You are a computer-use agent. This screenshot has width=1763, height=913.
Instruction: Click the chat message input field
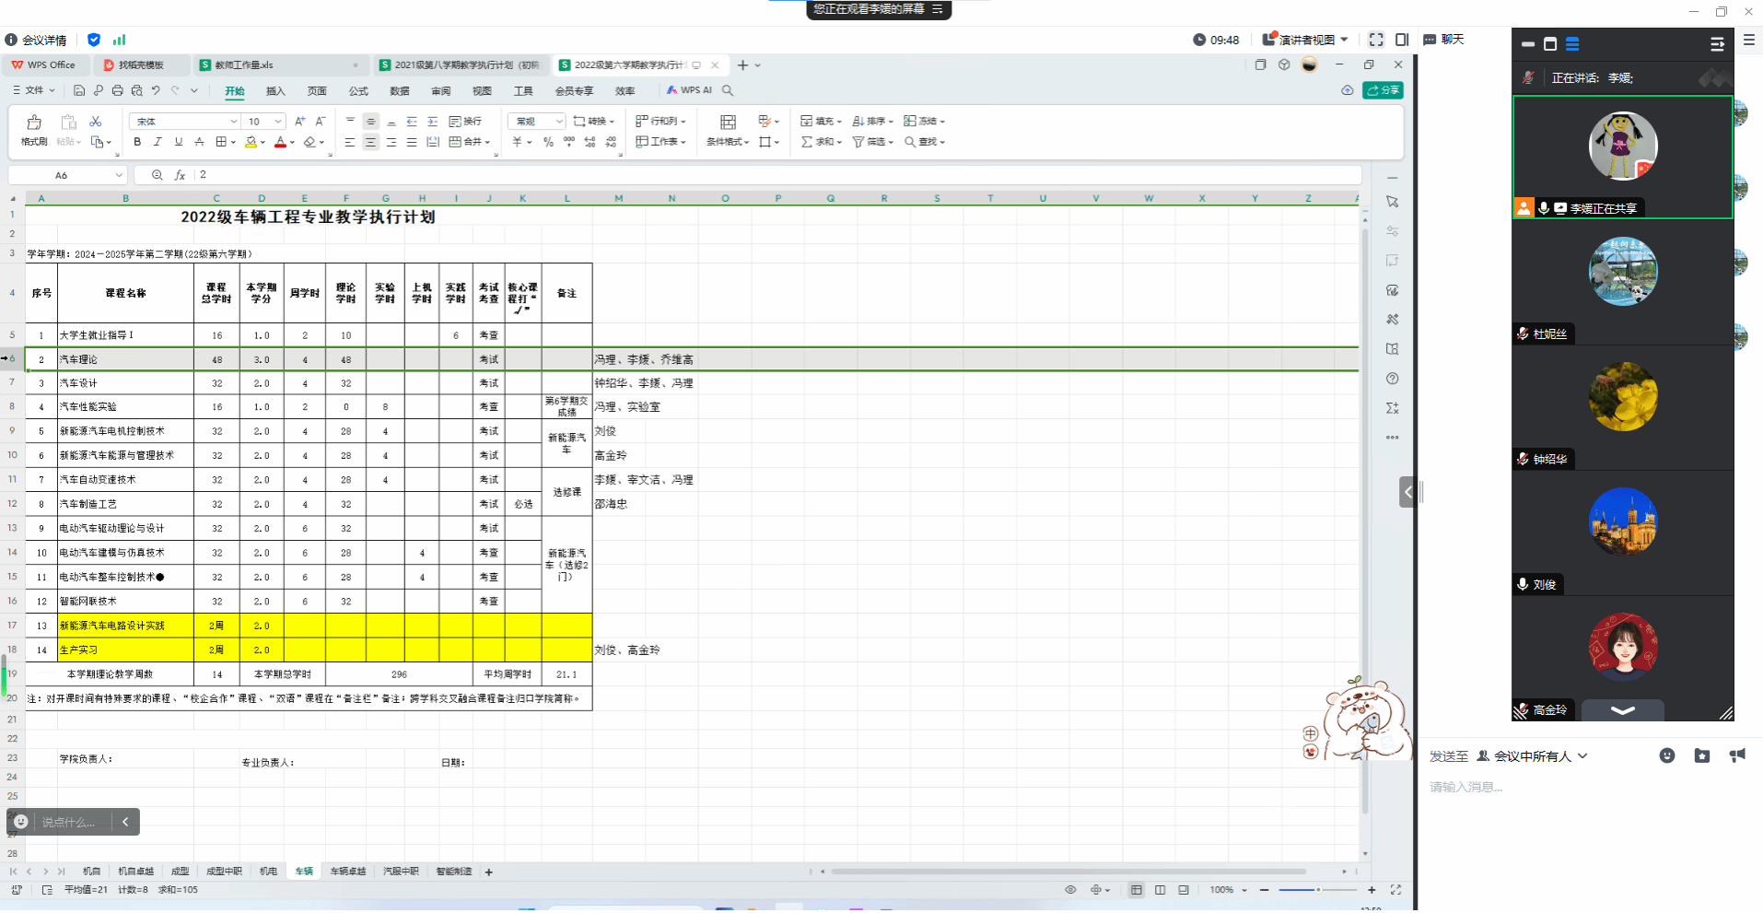tap(1584, 788)
